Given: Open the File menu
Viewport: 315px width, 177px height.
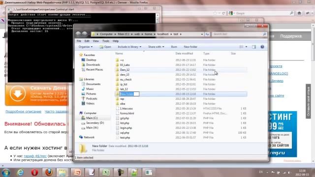Looking at the screenshot, I should (79, 41).
